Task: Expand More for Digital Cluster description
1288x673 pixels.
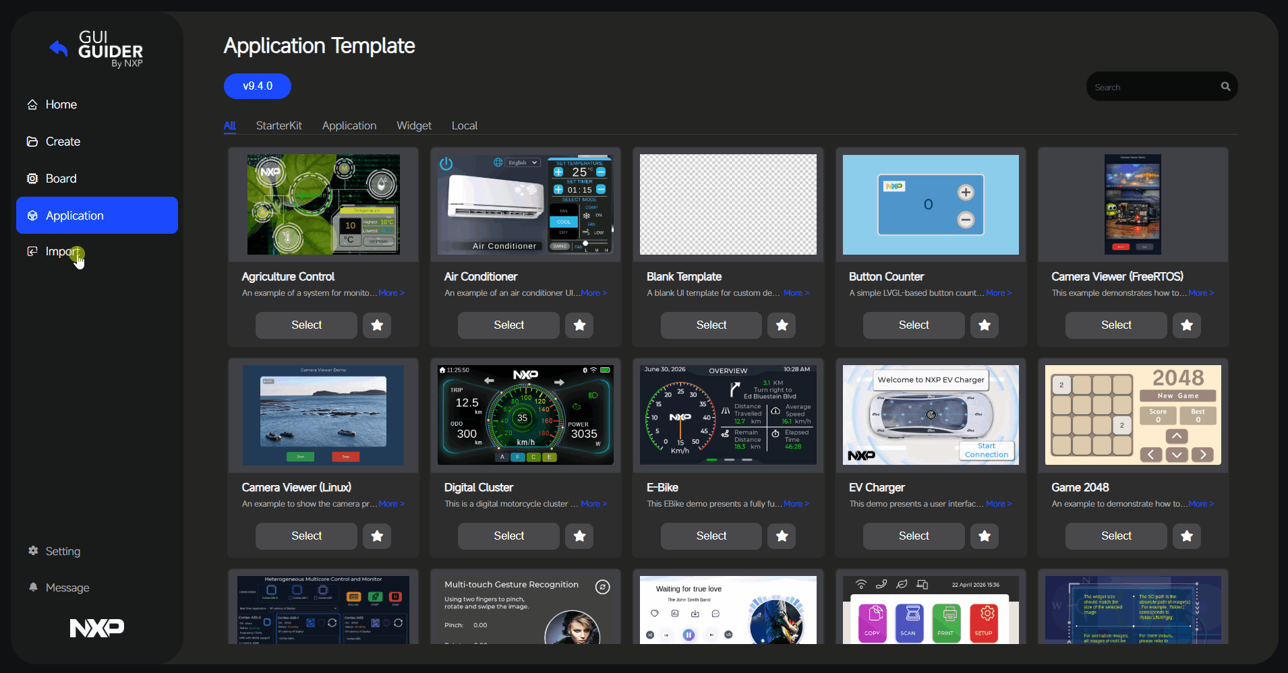Action: point(593,504)
